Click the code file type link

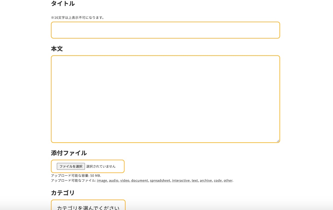point(218,181)
